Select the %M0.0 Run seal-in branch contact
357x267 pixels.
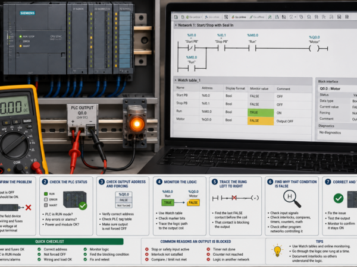tap(192, 68)
